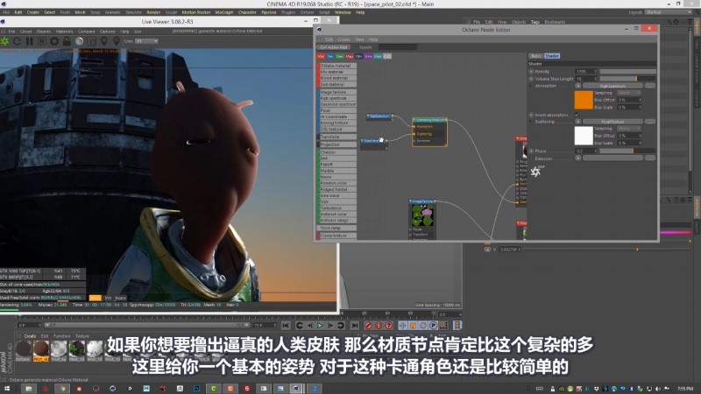Click the green Gen node filter chip
This screenshot has height=394, width=701.
point(340,56)
